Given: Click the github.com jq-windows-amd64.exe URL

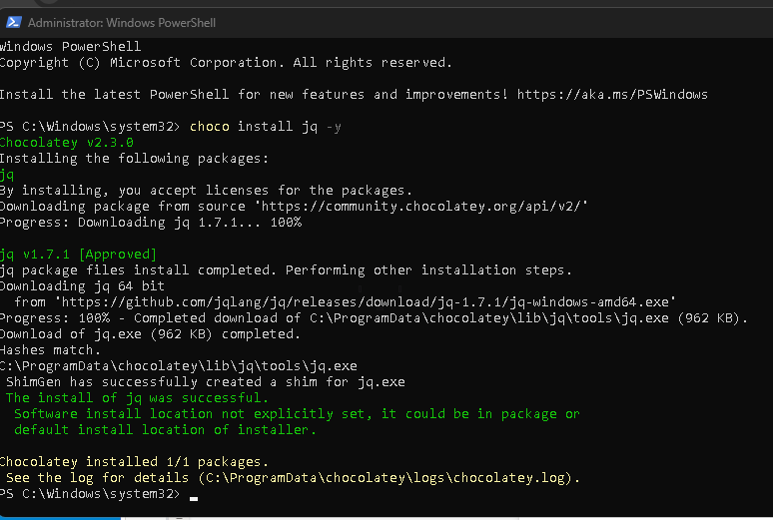Looking at the screenshot, I should click(366, 301).
